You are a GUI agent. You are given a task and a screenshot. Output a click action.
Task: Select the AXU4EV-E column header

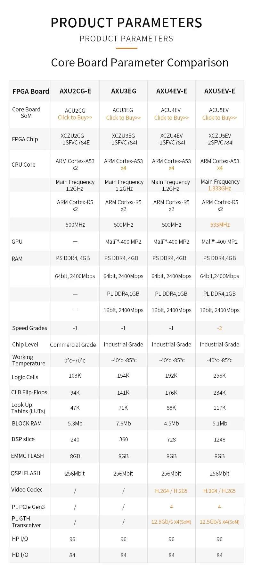171,91
